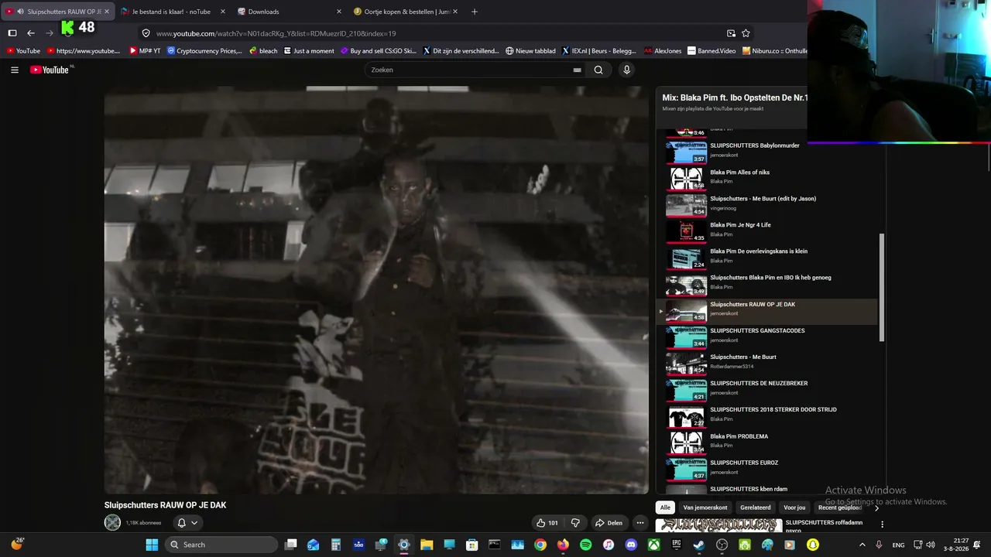Open the bleach bookmark
Screen dimensions: 991x557
[x=263, y=51]
